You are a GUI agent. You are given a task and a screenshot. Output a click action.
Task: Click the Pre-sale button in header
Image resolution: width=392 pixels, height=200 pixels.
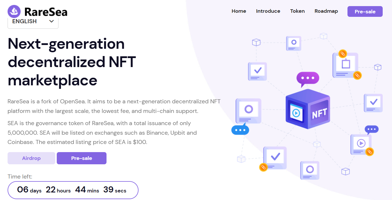pos(365,12)
